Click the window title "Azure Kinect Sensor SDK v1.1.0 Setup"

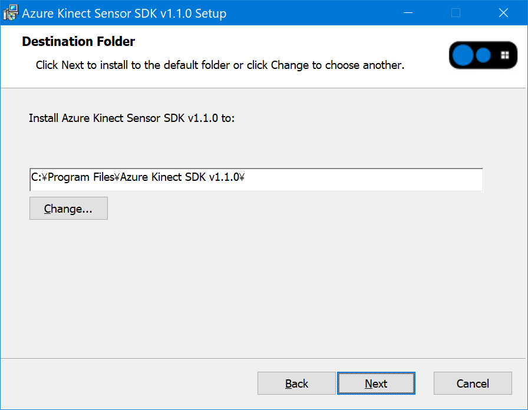pos(124,13)
